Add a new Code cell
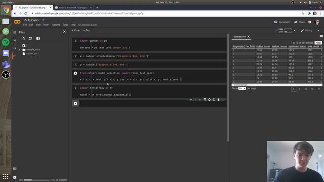Image resolution: width=324 pixels, height=182 pixels. 76,30
